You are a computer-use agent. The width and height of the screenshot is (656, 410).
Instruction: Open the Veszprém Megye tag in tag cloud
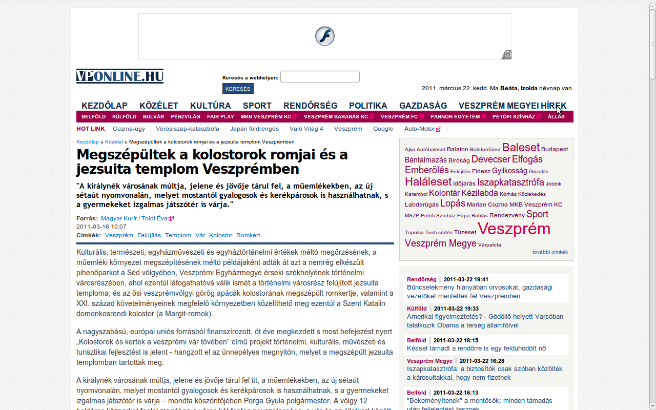[x=441, y=243]
